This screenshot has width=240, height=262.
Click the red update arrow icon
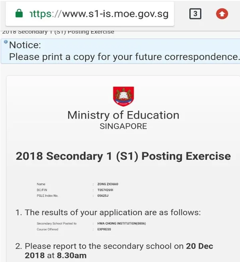(222, 14)
